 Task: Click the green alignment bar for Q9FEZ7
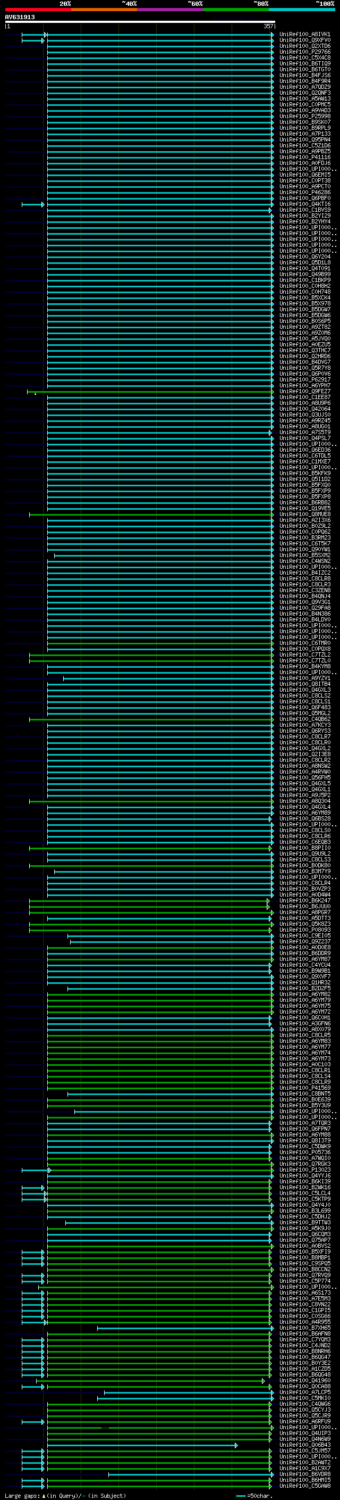pos(150,392)
